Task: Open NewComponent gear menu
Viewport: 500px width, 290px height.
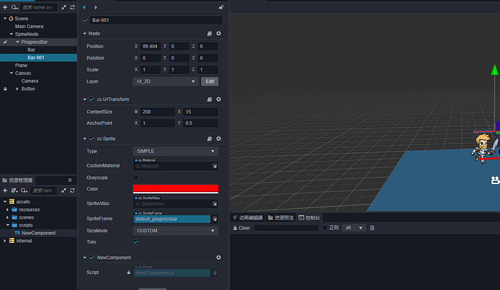Action: pyautogui.click(x=218, y=257)
